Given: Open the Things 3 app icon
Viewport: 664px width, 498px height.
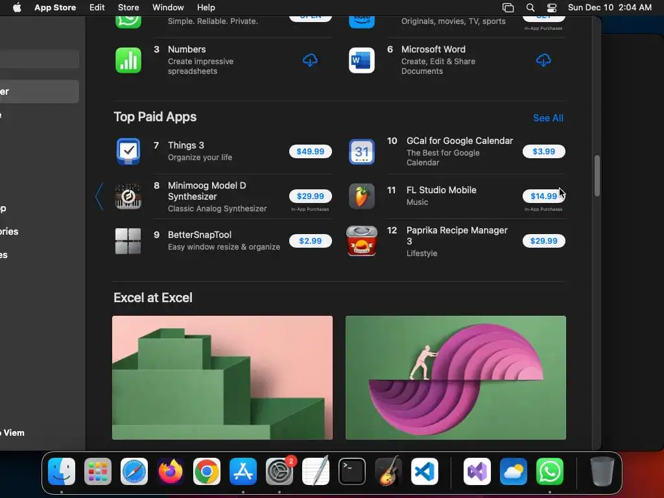Looking at the screenshot, I should 128,151.
